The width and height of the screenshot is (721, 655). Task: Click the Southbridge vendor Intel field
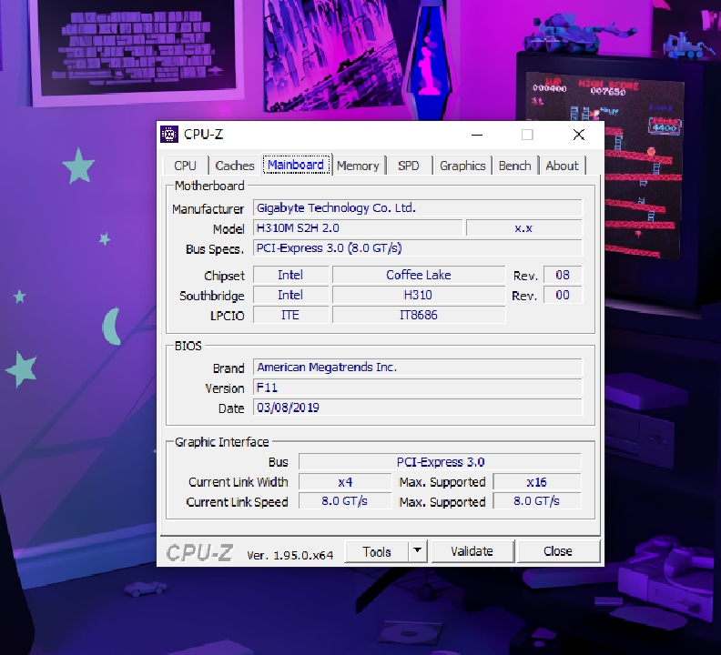point(290,295)
